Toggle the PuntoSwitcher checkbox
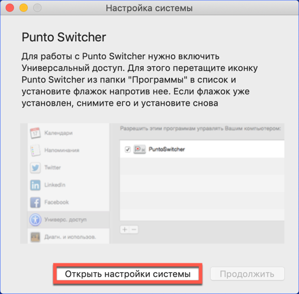299x294 pixels. tap(127, 149)
